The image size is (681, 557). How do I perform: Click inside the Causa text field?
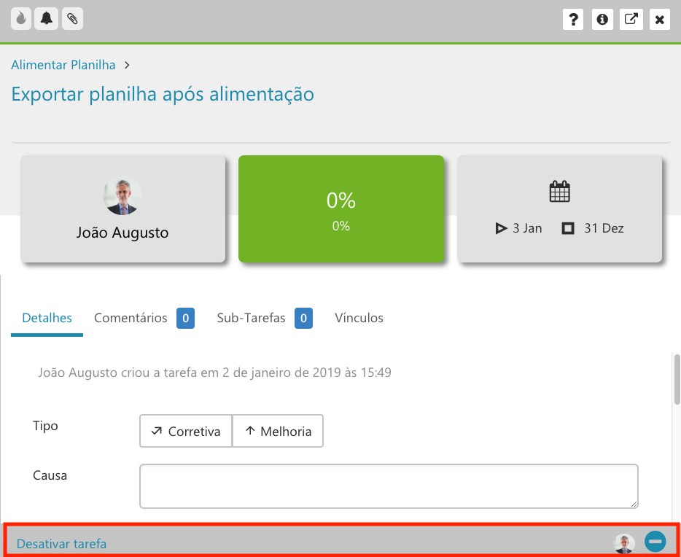[389, 486]
